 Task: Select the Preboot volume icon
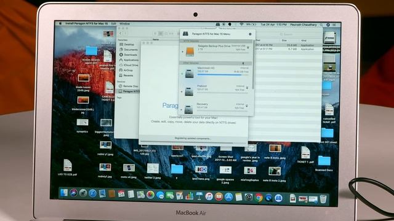pyautogui.click(x=189, y=91)
